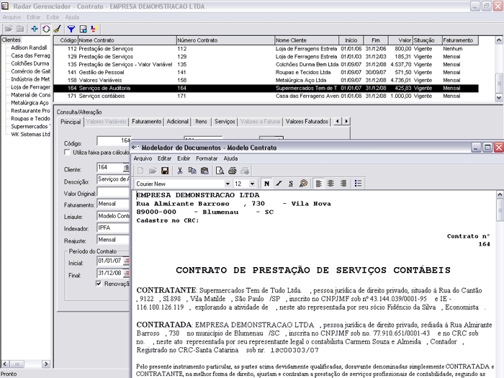504x378 pixels.
Task: Center-align text in the document editor
Action: [330, 184]
